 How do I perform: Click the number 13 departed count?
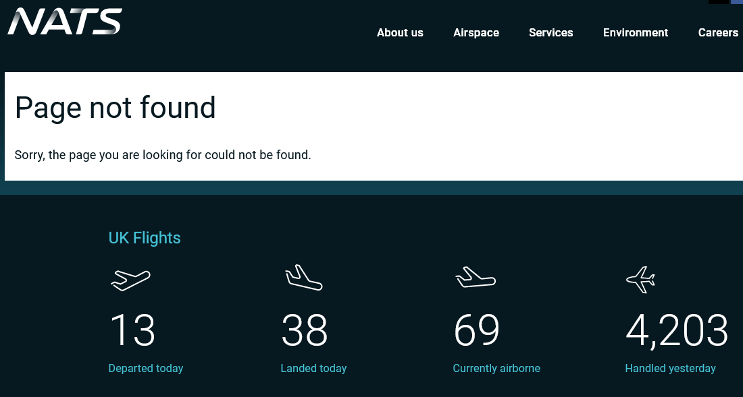pyautogui.click(x=132, y=330)
